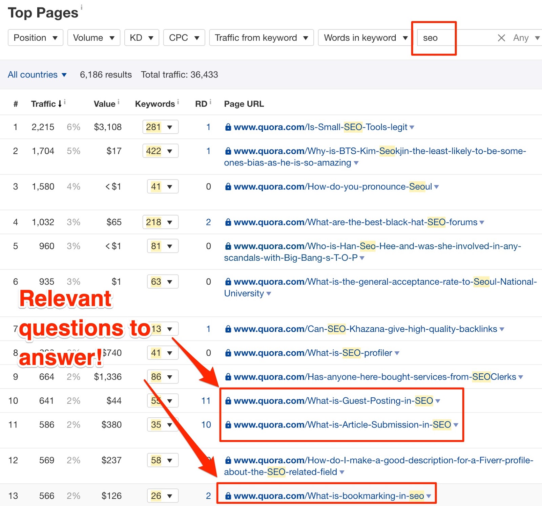Open the Volume filter dropdown
Screen dimensions: 542x506
(x=94, y=38)
